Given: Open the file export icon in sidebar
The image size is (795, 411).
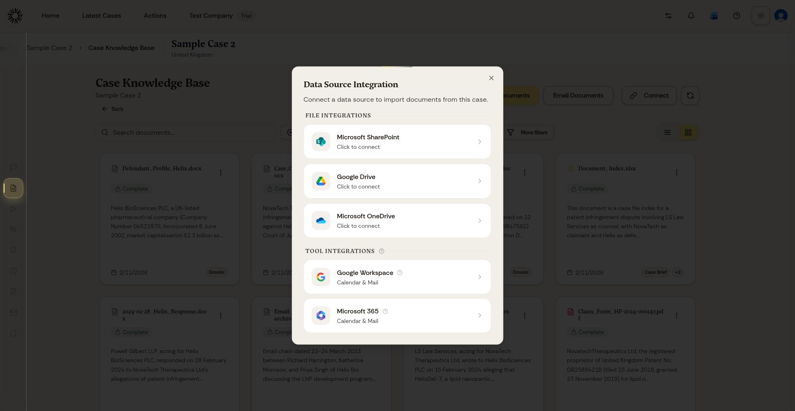Looking at the screenshot, I should coord(13,292).
